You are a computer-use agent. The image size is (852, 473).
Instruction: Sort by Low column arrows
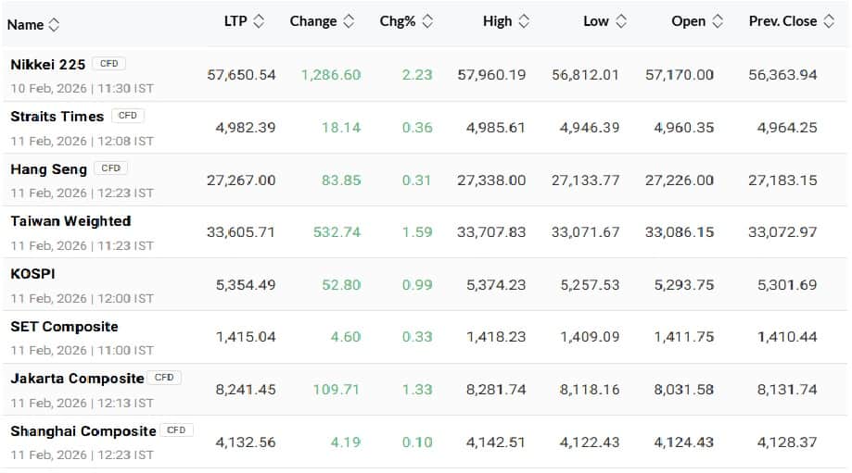pyautogui.click(x=621, y=21)
